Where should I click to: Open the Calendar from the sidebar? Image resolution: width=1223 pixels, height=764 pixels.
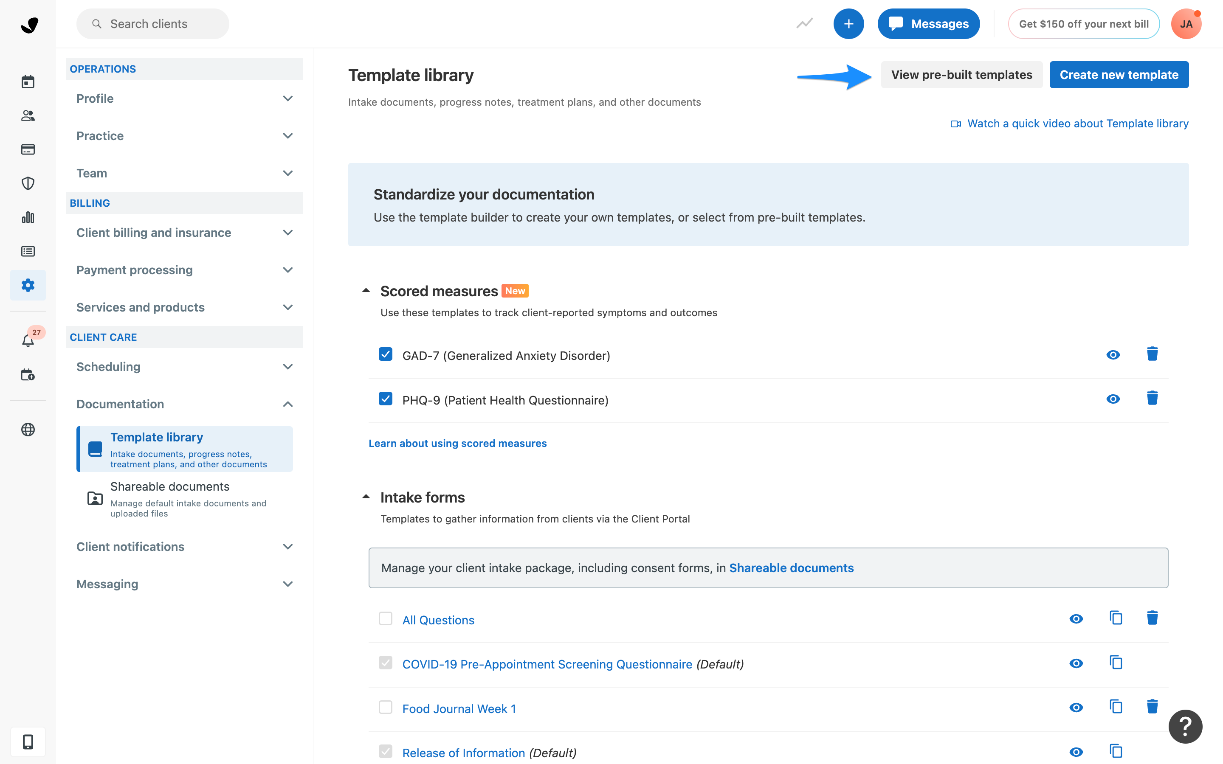(x=28, y=81)
